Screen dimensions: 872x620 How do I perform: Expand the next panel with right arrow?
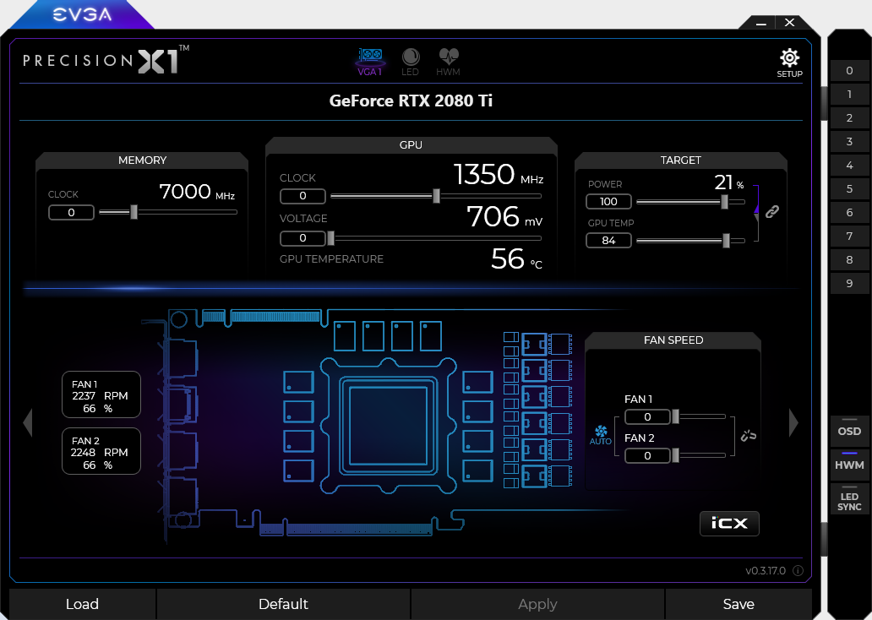[x=793, y=422]
